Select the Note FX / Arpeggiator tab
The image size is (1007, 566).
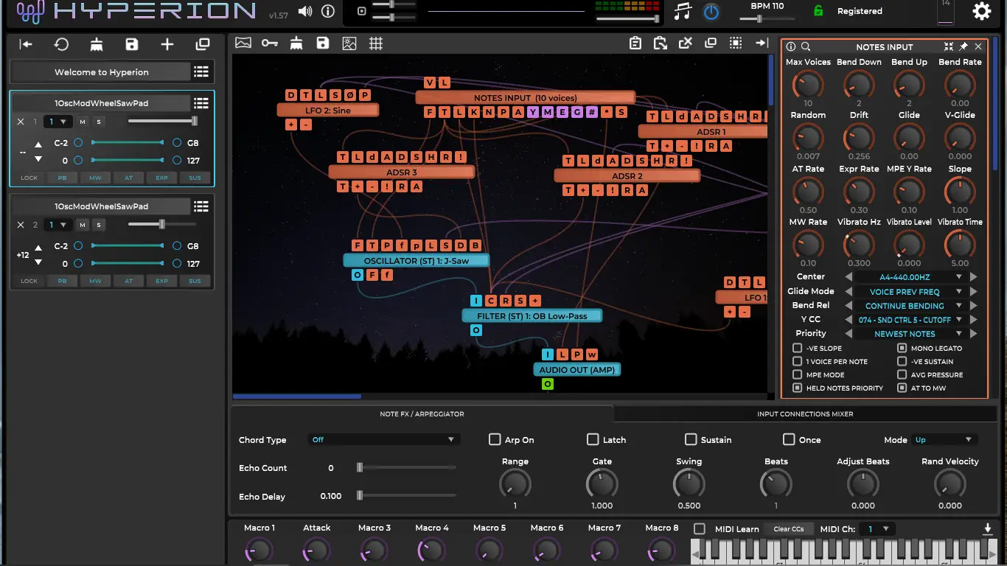coord(422,414)
